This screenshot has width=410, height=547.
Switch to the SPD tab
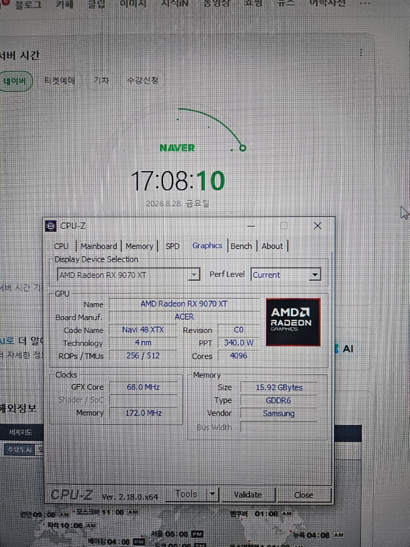click(x=173, y=246)
